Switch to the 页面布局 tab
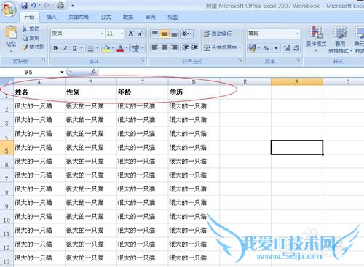The height and width of the screenshot is (267, 364). click(79, 17)
